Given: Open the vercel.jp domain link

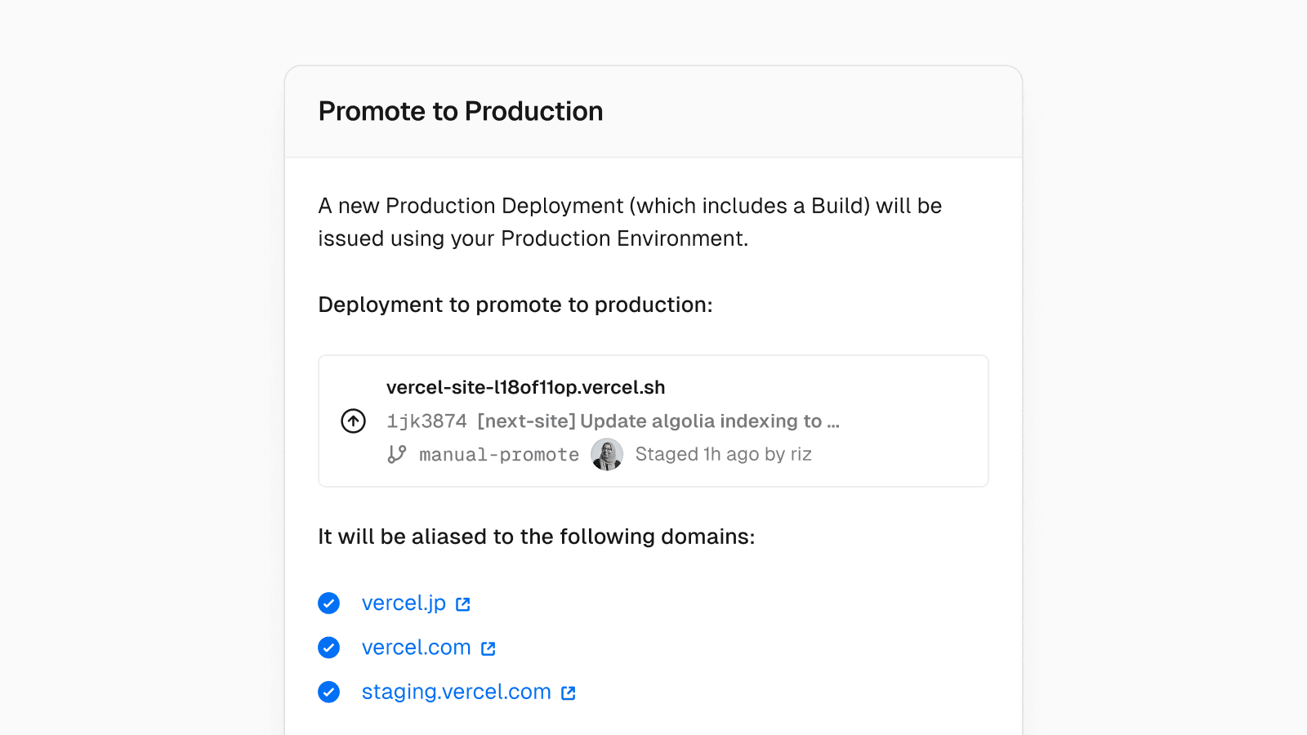Looking at the screenshot, I should coord(404,604).
